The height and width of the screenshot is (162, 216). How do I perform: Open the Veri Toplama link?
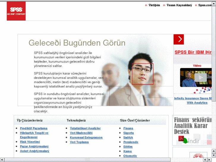[x=79, y=142]
